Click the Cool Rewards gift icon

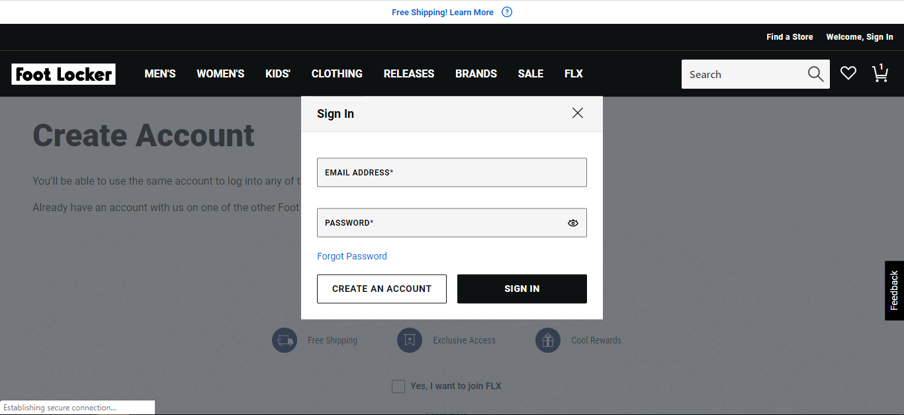[548, 340]
